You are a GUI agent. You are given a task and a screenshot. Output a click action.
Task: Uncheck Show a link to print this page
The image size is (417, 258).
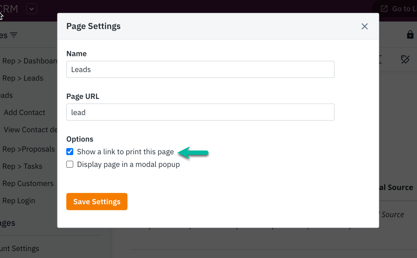(x=70, y=152)
